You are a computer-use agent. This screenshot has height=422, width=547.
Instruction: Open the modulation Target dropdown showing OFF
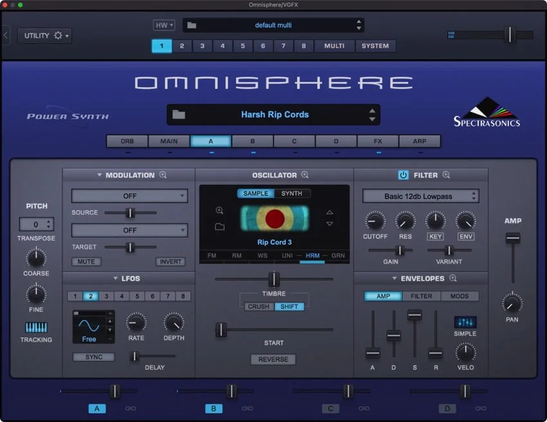tap(129, 230)
